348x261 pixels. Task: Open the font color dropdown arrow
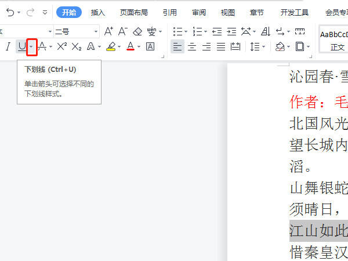139,46
